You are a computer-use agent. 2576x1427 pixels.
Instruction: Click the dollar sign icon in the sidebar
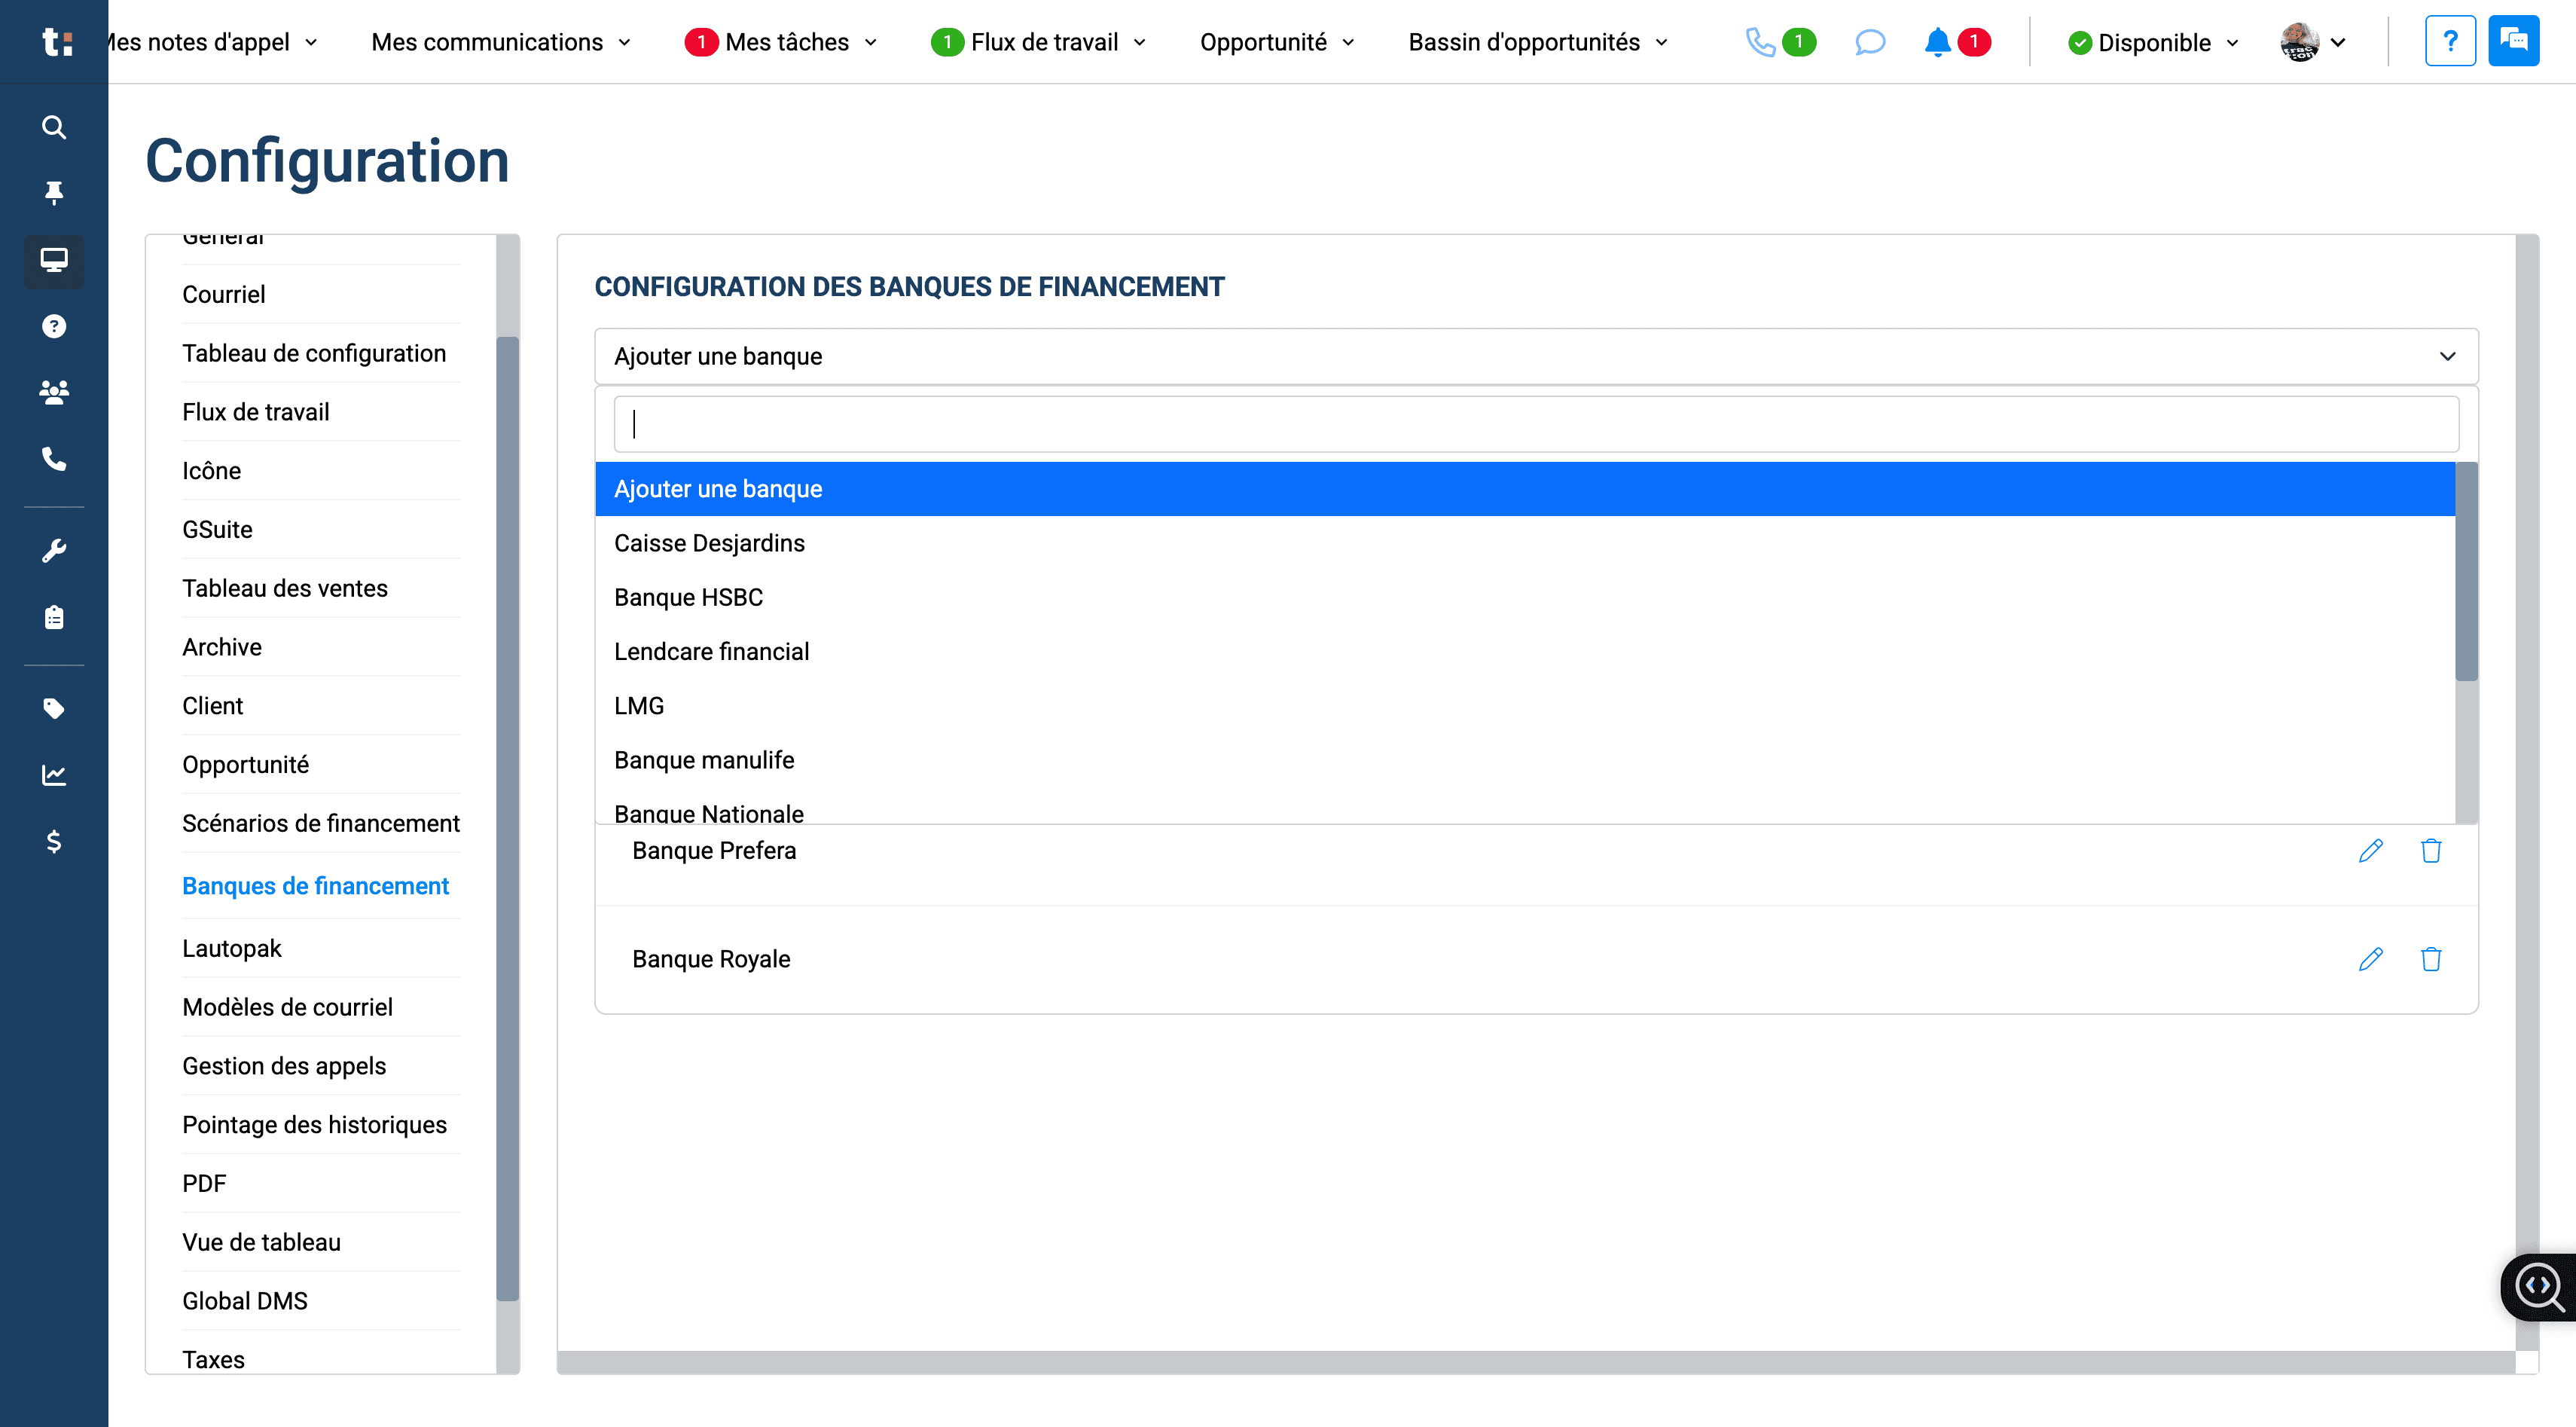tap(54, 841)
